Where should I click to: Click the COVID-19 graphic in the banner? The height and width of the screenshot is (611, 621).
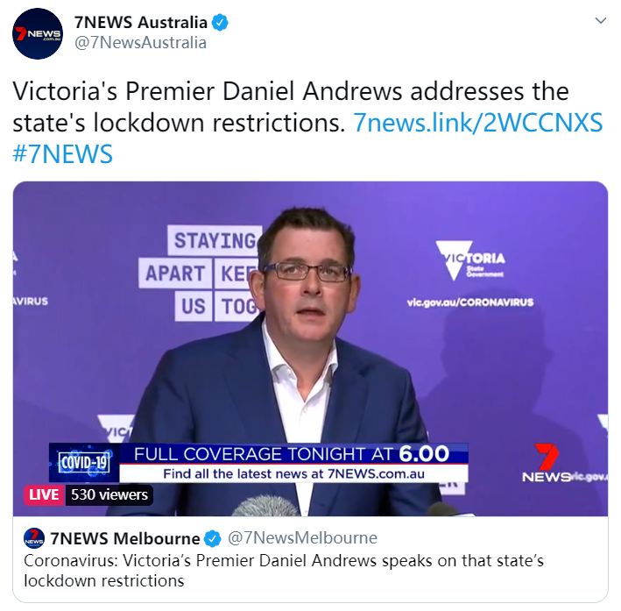coord(84,462)
